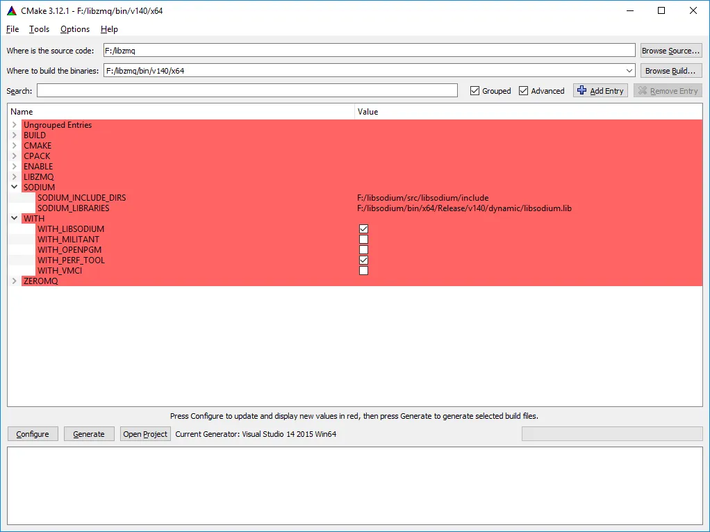710x532 pixels.
Task: Uncheck the WITH_LIBSODIUM checkbox
Action: [x=363, y=229]
